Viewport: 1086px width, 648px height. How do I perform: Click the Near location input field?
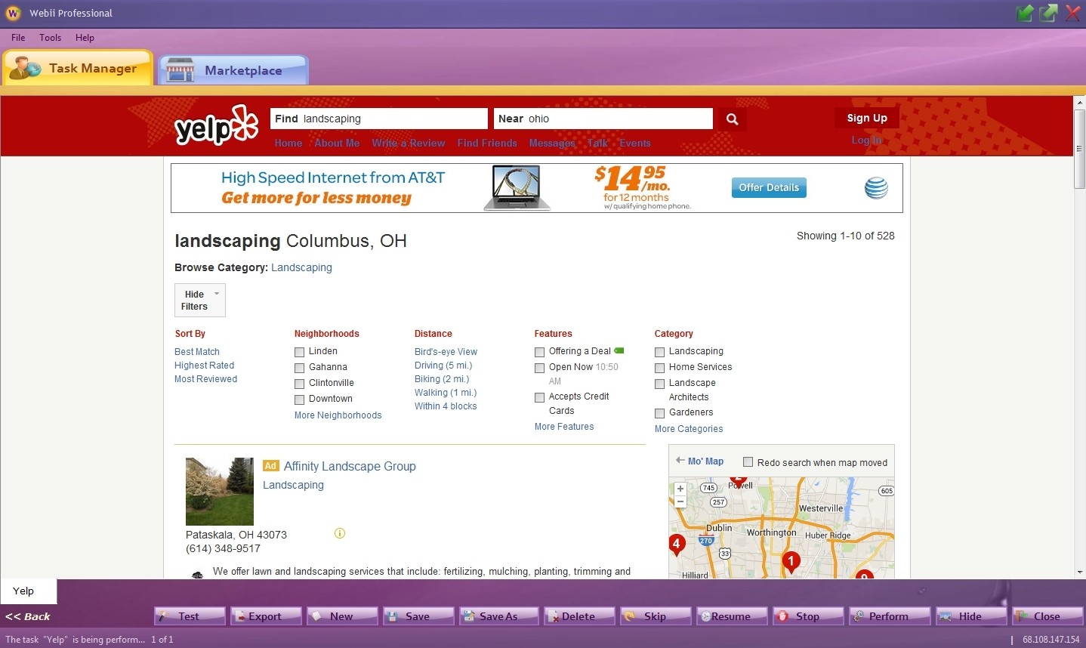(603, 119)
